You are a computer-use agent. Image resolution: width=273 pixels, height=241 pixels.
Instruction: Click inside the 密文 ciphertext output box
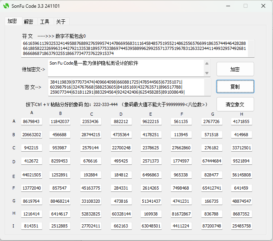pos(130,87)
